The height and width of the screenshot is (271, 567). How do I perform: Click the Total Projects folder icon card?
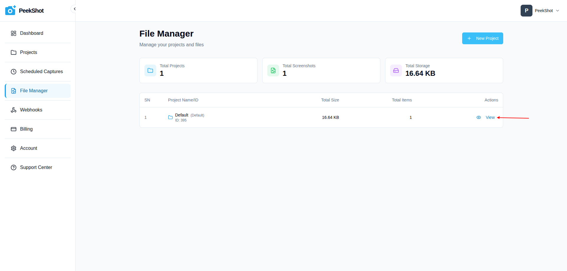[150, 70]
